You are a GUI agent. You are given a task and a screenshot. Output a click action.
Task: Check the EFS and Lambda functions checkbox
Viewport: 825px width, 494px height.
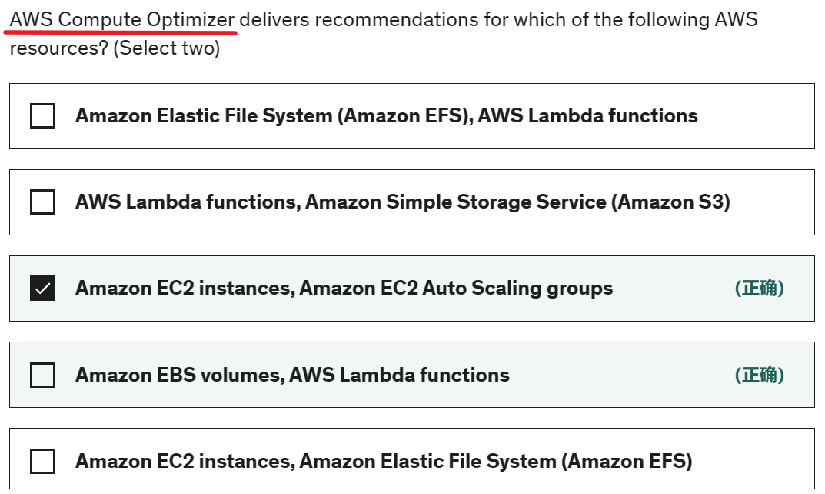click(42, 116)
